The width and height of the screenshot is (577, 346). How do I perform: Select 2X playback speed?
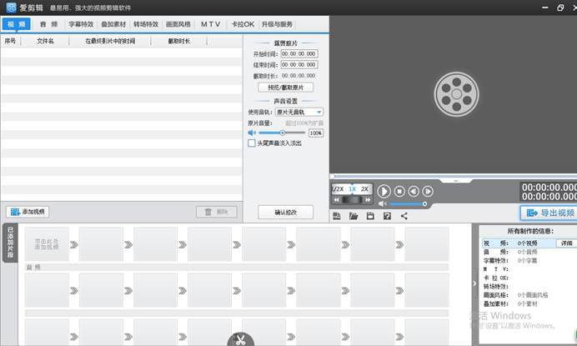[x=364, y=189]
